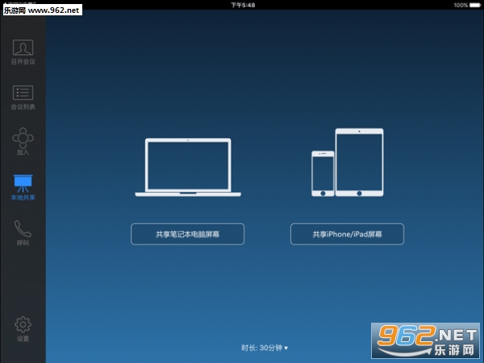This screenshot has height=363, width=484.
Task: Tap the 呼叫 phone handset icon
Action: (23, 228)
